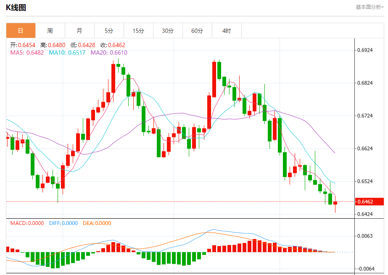The image size is (388, 275).
Task: Switch to the 月 monthly tab
Action: [79, 31]
